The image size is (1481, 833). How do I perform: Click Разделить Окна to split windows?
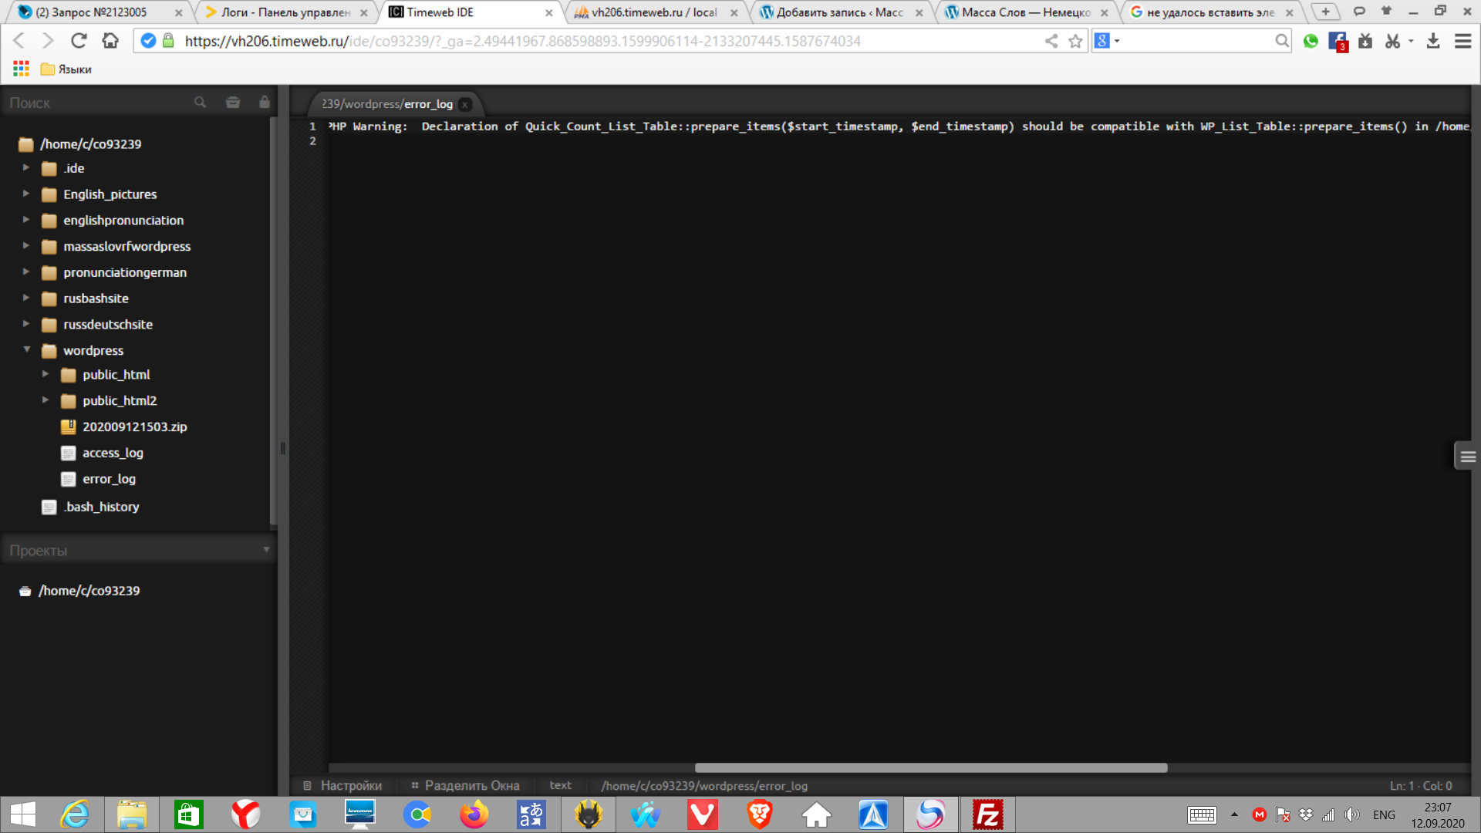pos(471,785)
